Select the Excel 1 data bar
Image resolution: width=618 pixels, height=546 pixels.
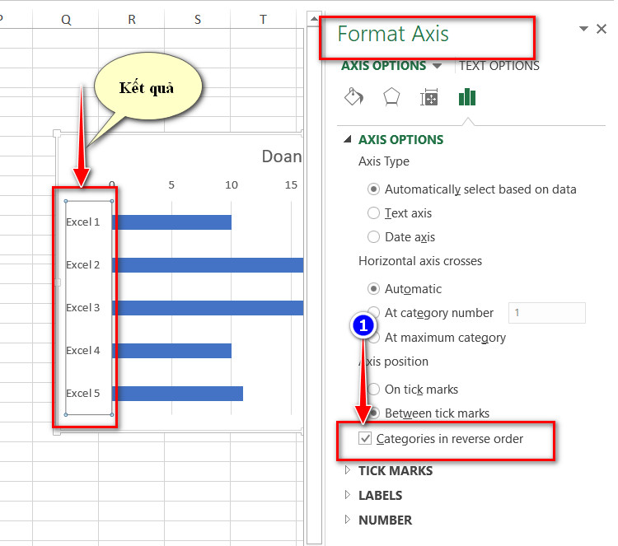174,222
